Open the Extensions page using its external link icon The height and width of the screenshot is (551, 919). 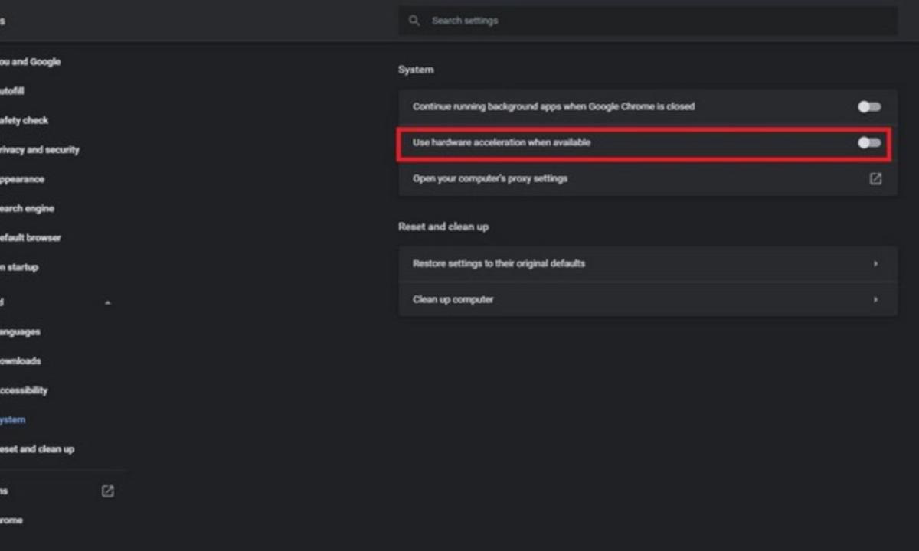pyautogui.click(x=108, y=491)
